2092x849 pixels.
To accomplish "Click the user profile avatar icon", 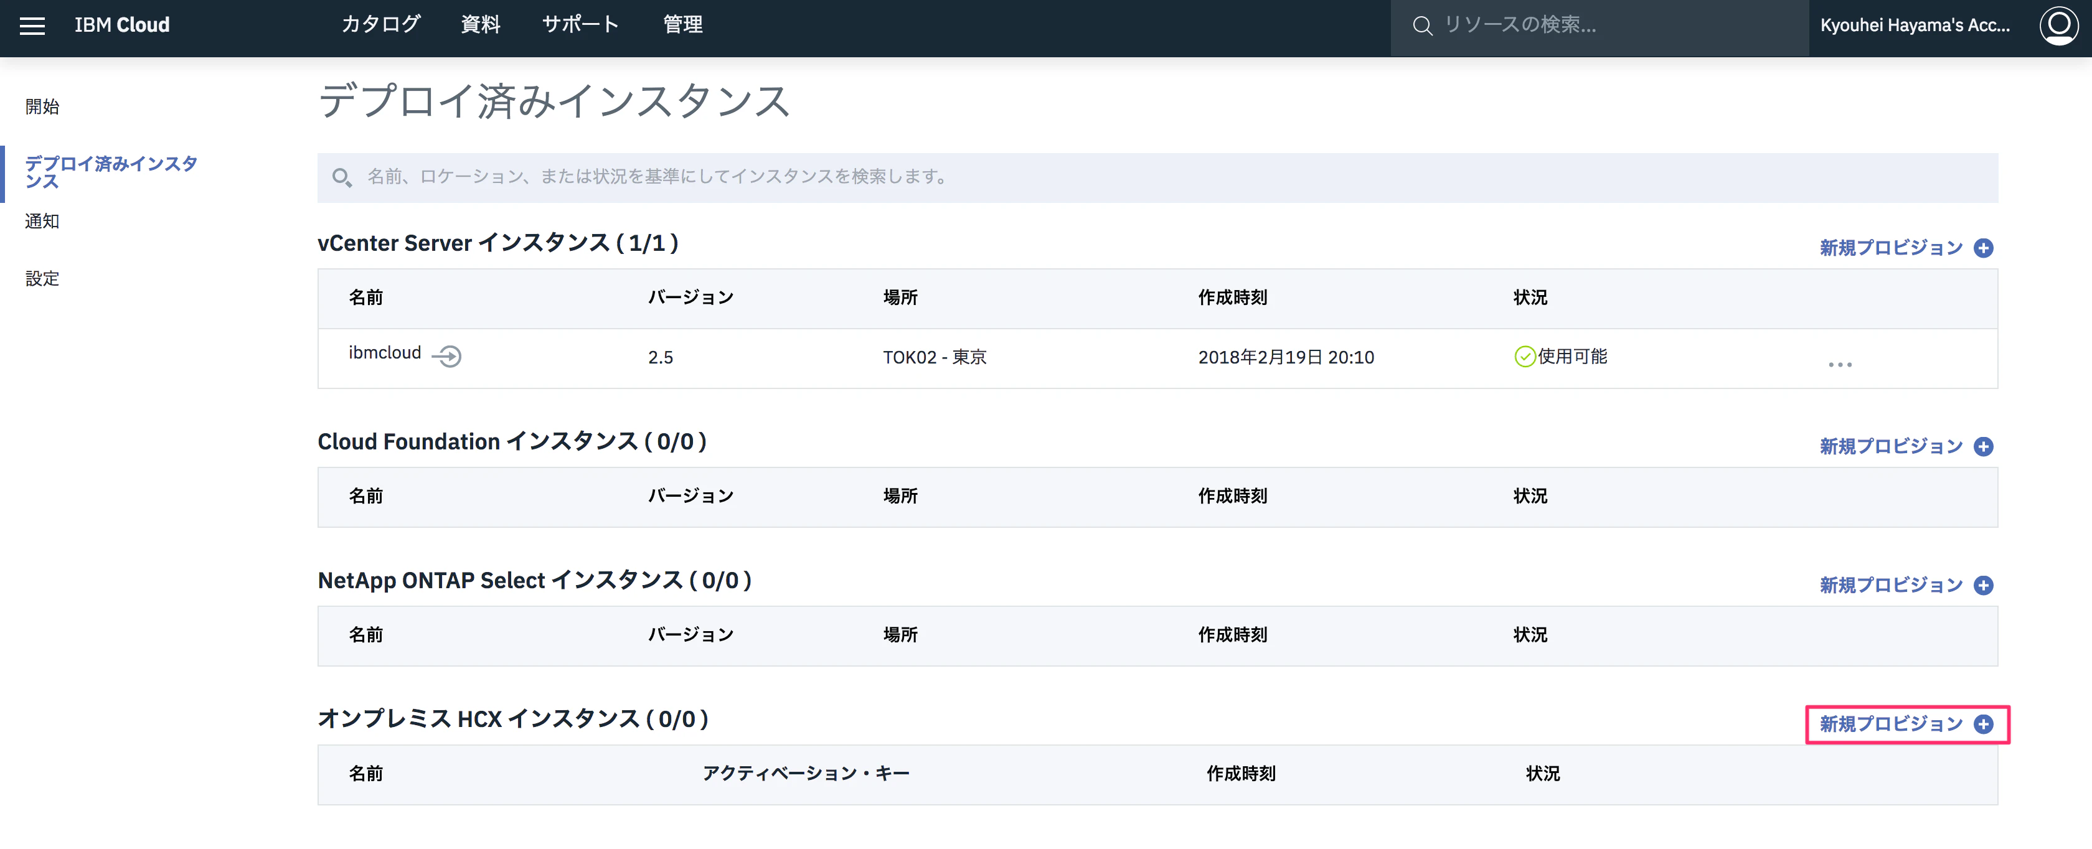I will (2059, 25).
